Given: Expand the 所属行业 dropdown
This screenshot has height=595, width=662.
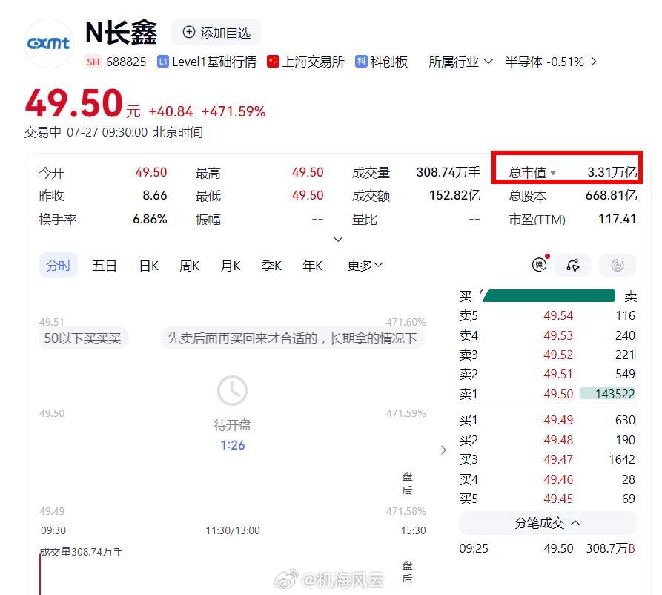Looking at the screenshot, I should (460, 62).
